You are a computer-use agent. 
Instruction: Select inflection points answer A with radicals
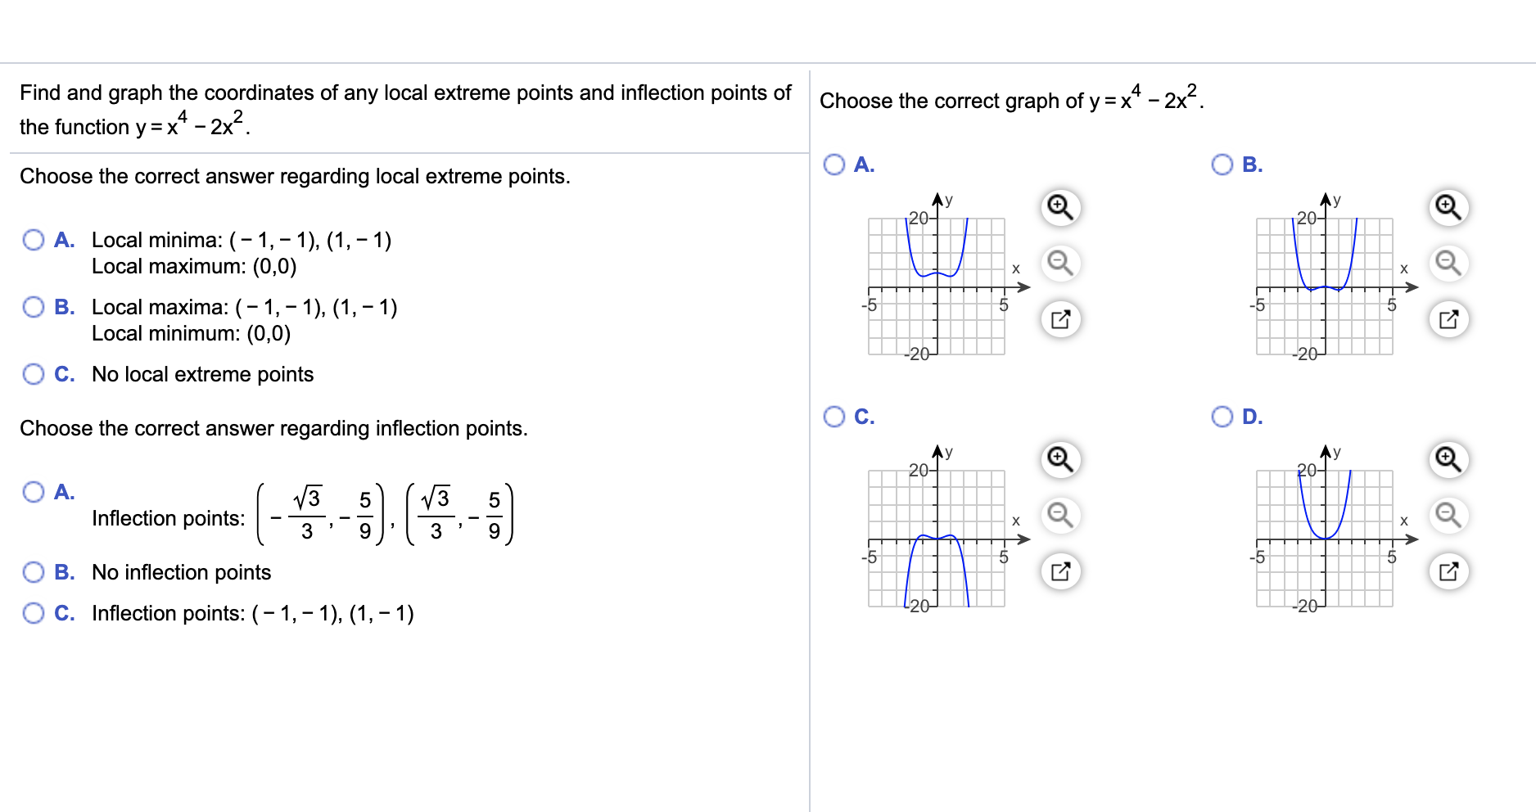click(x=34, y=492)
